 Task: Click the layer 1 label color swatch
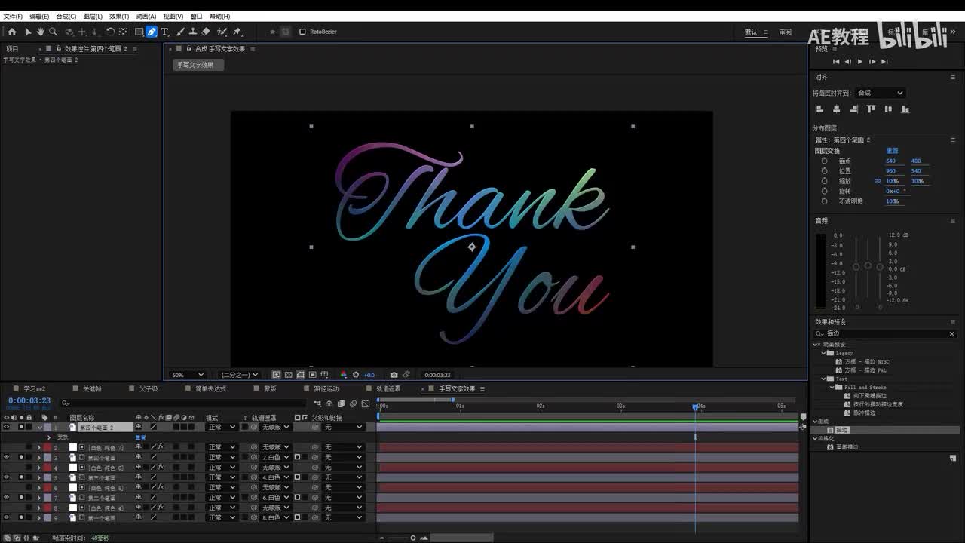point(47,427)
